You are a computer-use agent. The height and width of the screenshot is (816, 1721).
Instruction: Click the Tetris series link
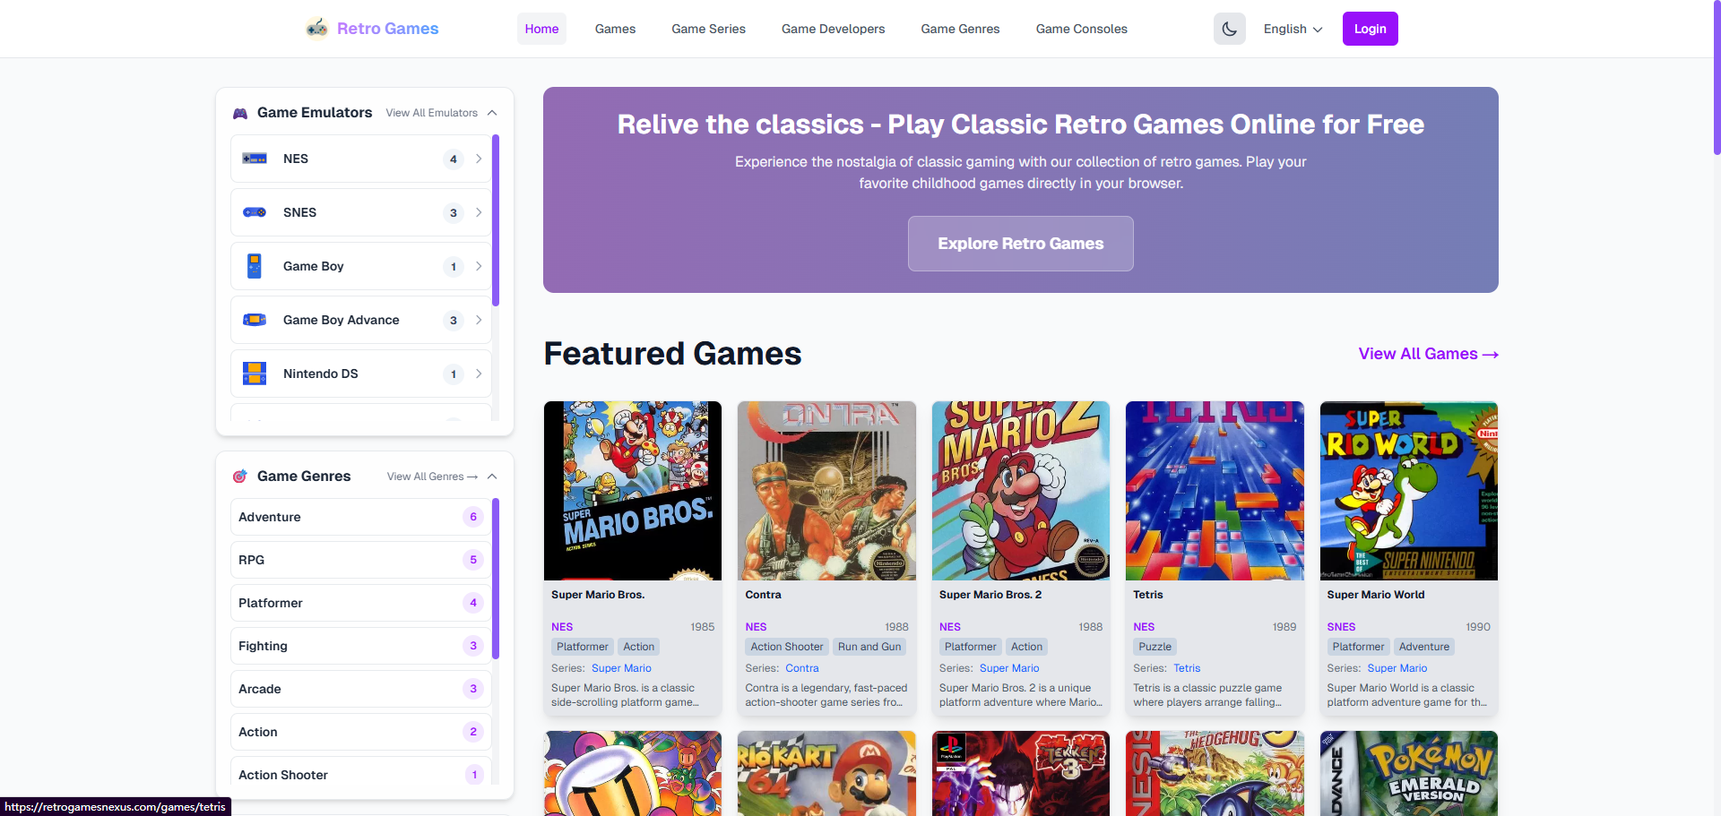tap(1187, 668)
